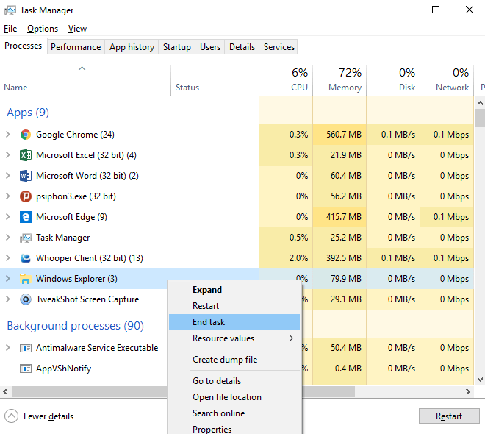Viewport: 485px width, 434px height.
Task: Click the Whooper Client icon
Action: pyautogui.click(x=26, y=258)
